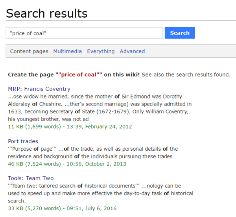Open the MRP: Francis Coventry result

39,89
